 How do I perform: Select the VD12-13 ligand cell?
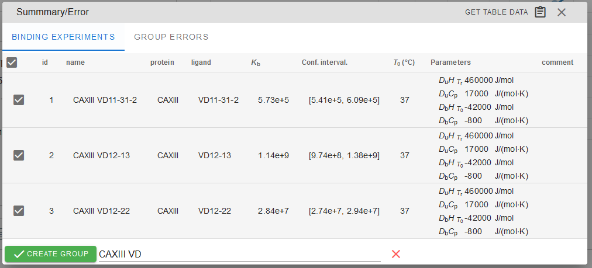[x=215, y=155]
